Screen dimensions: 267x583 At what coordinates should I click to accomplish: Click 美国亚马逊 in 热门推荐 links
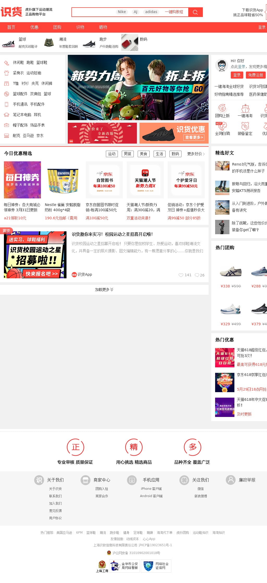pos(64,533)
